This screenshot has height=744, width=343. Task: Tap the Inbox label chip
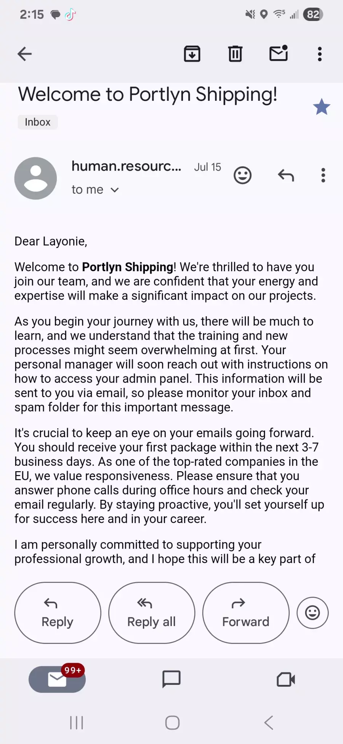pos(38,122)
